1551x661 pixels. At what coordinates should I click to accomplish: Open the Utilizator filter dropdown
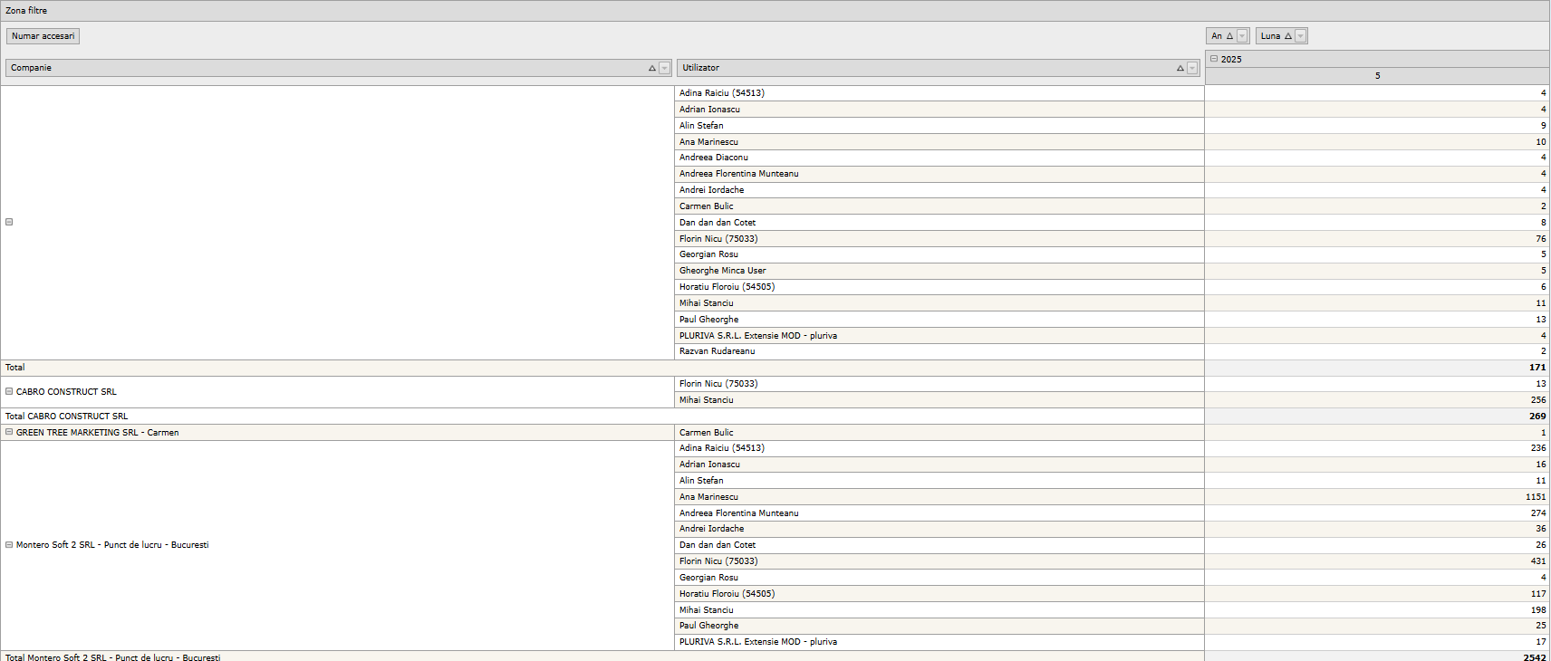[x=1192, y=69]
